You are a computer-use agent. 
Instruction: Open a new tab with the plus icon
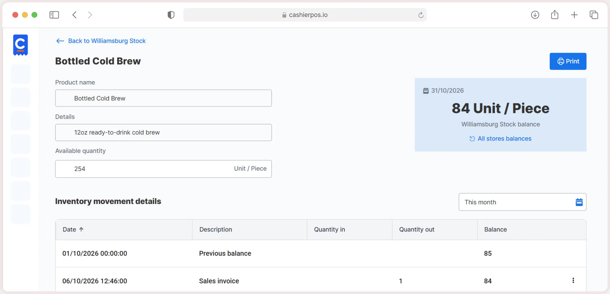pyautogui.click(x=574, y=15)
